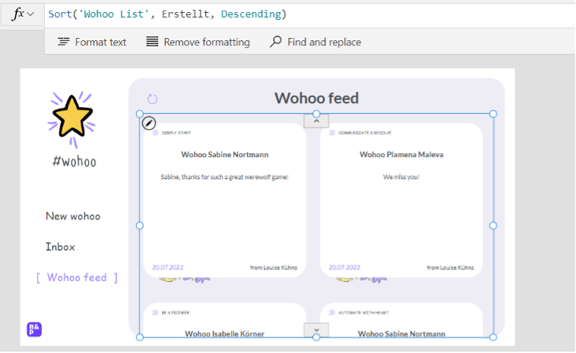This screenshot has height=353, width=576.
Task: Click the purple B&P logo icon
Action: coord(34,329)
